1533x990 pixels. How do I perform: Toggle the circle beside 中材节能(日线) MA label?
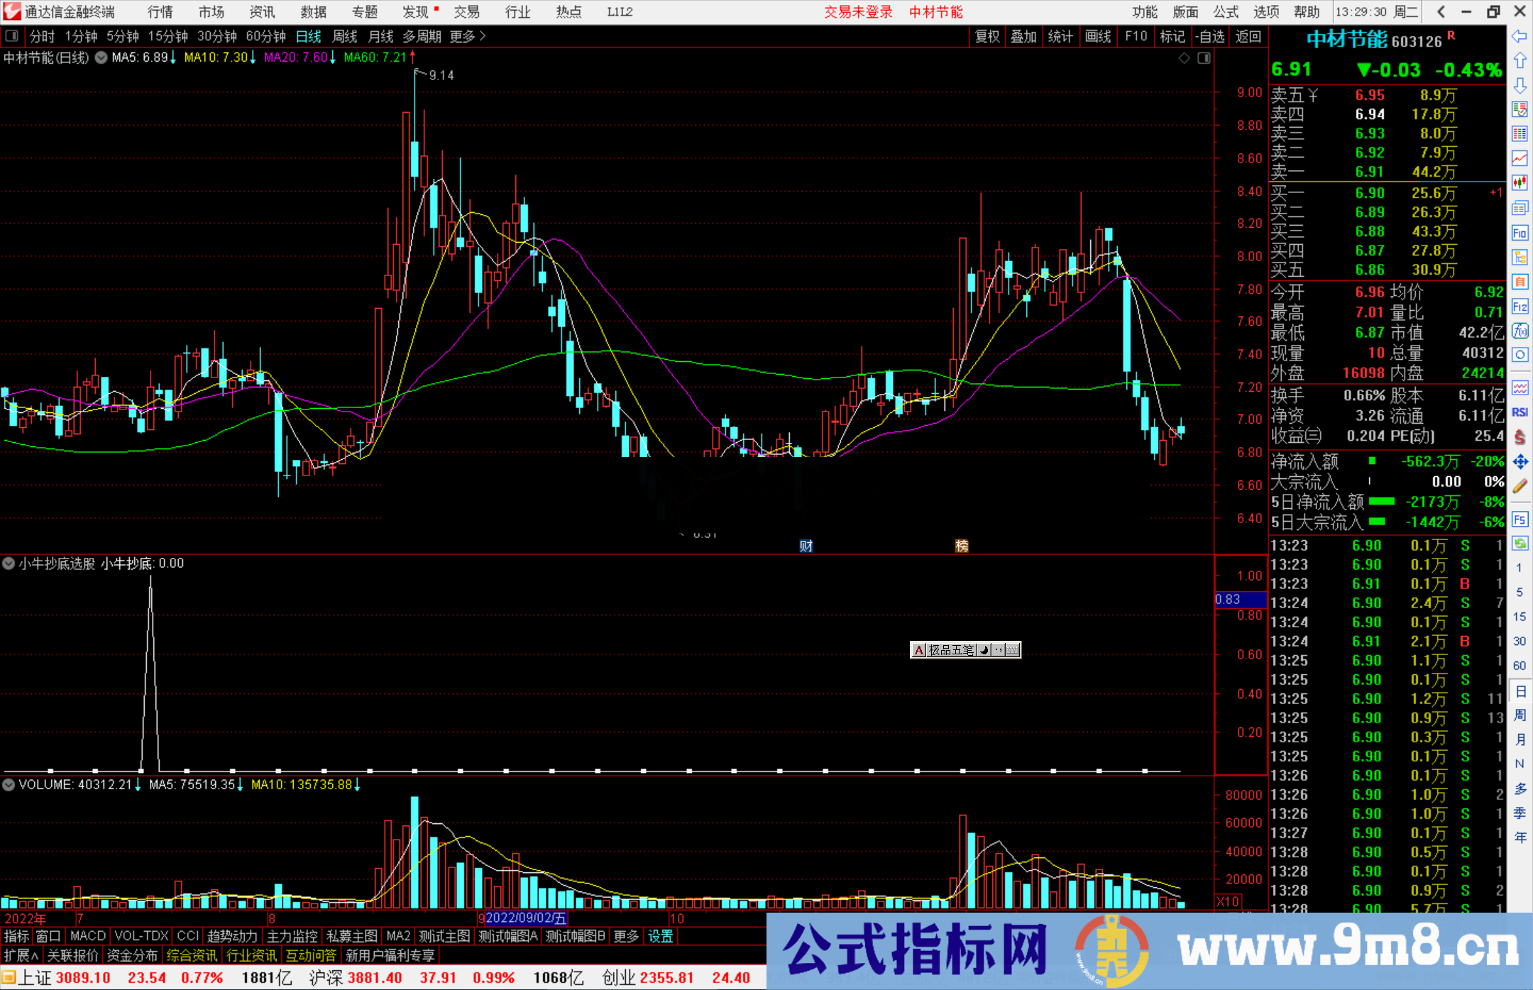(101, 57)
